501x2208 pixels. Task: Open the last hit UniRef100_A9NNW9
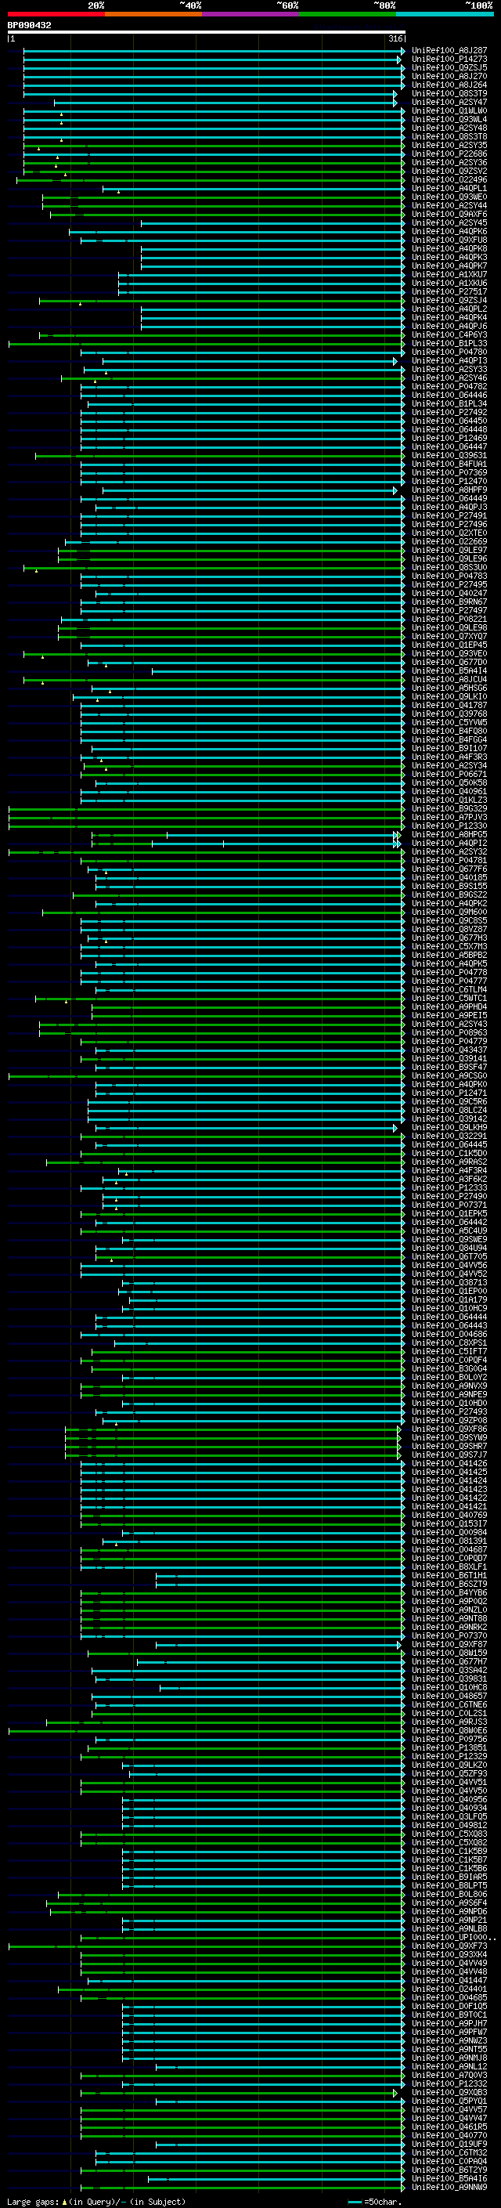[x=449, y=2187]
